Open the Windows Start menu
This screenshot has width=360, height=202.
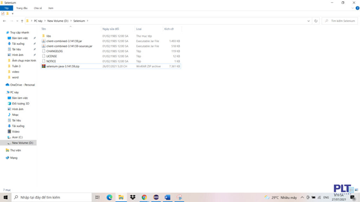pos(6,197)
